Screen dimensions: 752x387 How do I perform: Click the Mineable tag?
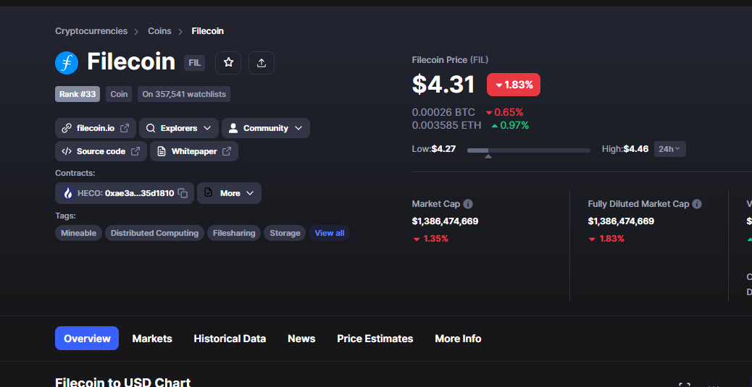tap(79, 233)
